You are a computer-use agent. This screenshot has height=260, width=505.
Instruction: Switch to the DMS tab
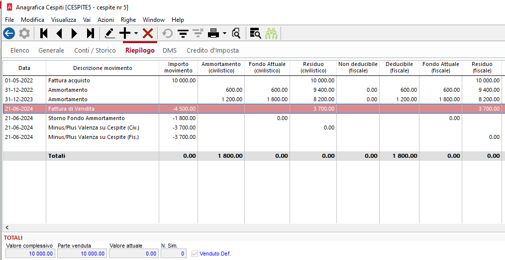click(170, 51)
